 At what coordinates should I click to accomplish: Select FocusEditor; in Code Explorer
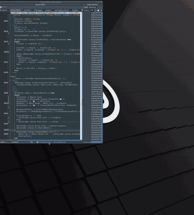(96, 51)
